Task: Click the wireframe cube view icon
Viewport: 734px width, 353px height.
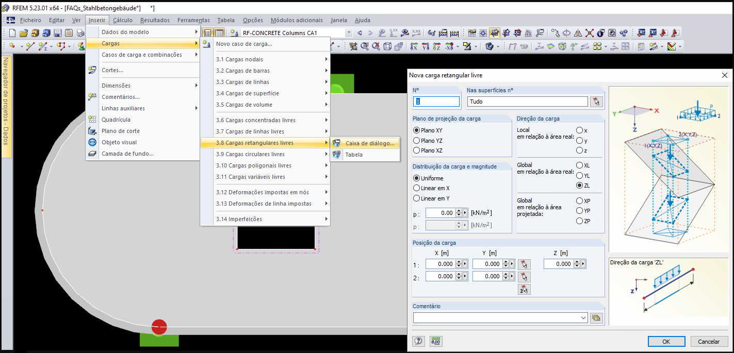Action: [x=387, y=46]
